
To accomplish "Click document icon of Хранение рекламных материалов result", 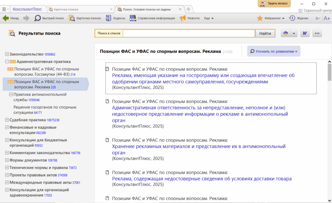I will coord(107,140).
